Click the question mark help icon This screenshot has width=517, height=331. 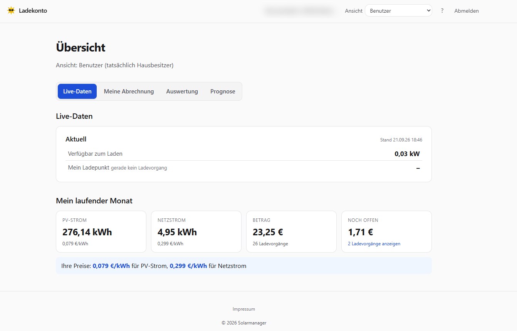click(x=442, y=11)
